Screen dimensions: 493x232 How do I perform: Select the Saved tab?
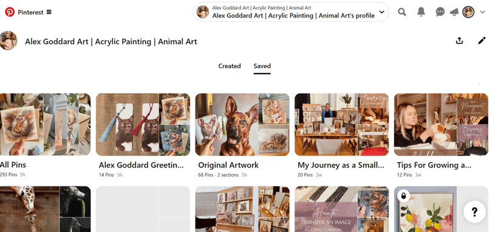tap(262, 66)
